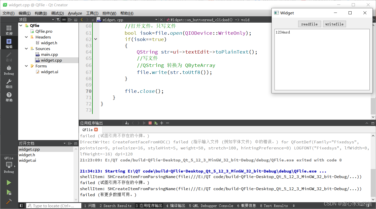
Task: Select widget.h in open documents list
Action: (x=27, y=155)
